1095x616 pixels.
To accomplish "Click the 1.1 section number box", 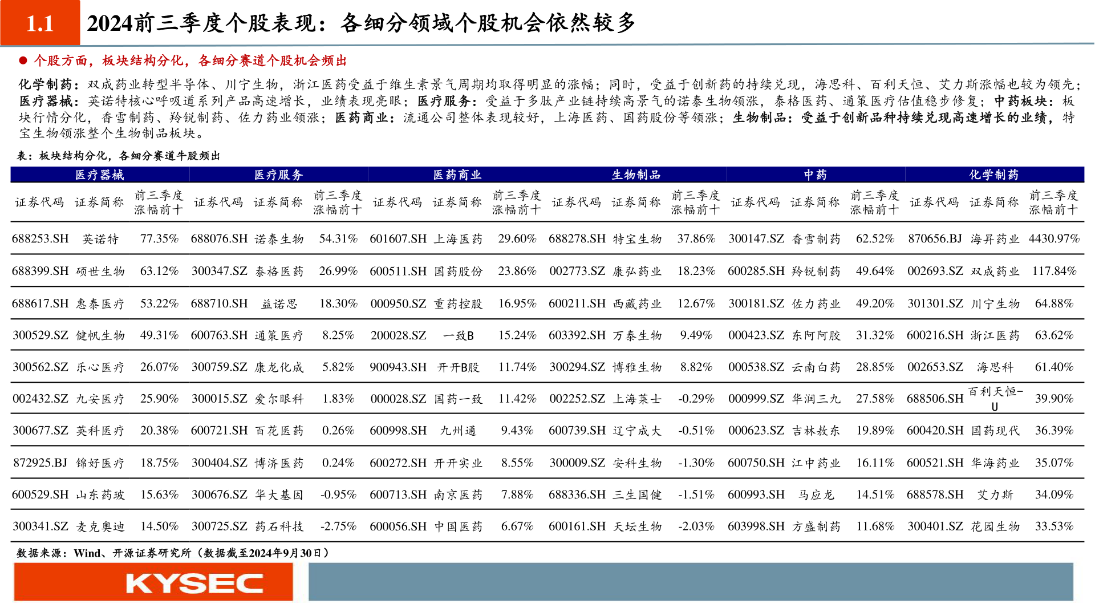I will click(40, 23).
